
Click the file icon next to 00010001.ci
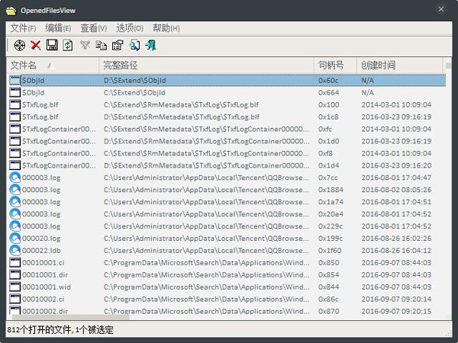(15, 262)
